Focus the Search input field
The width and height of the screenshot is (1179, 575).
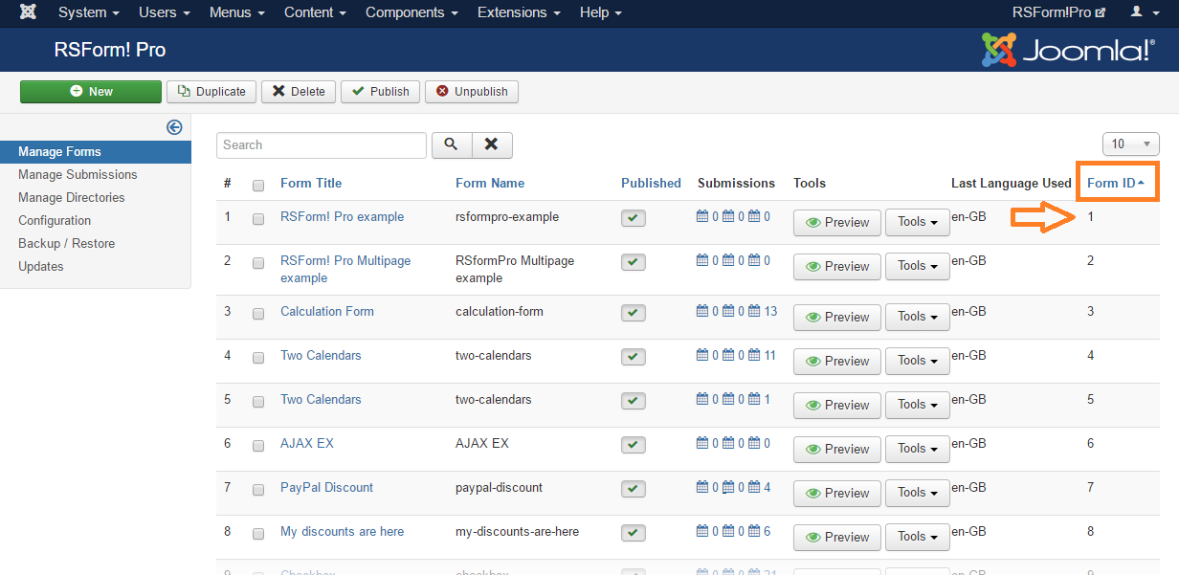(x=322, y=144)
